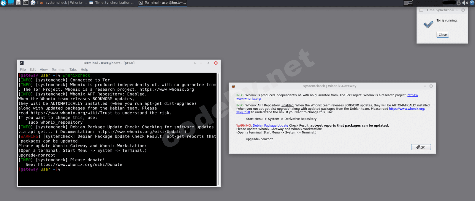
Task: Open the Tabs menu in Terminal
Action: (x=73, y=70)
